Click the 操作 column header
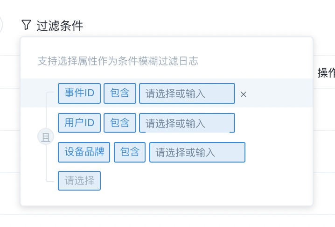The width and height of the screenshot is (335, 227). [x=326, y=73]
